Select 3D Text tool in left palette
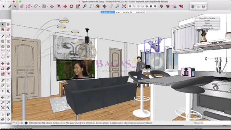The height and width of the screenshot is (130, 231). point(8,91)
